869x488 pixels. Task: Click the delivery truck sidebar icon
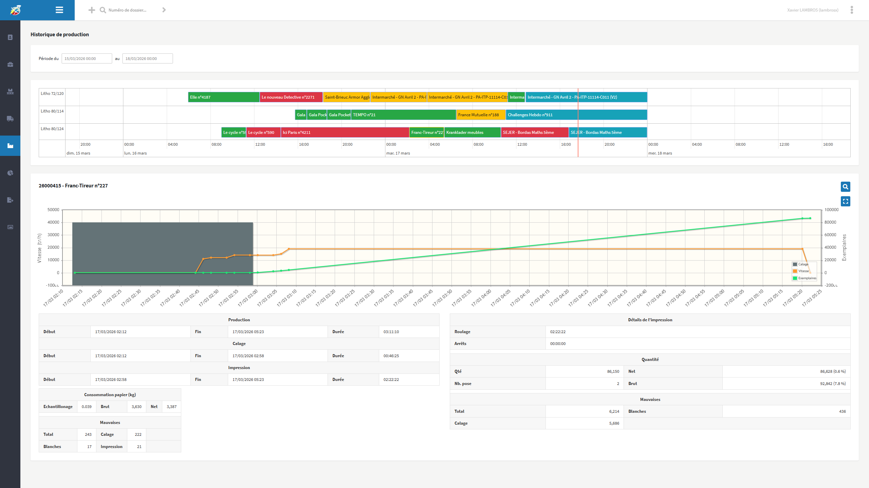[10, 119]
